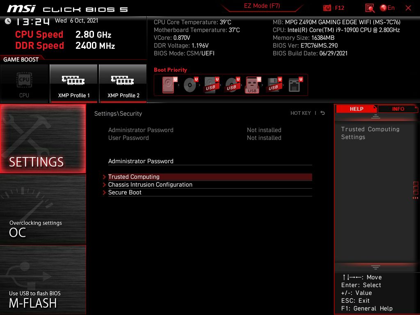The width and height of the screenshot is (420, 315).
Task: Switch to the INFO tab
Action: (x=398, y=109)
